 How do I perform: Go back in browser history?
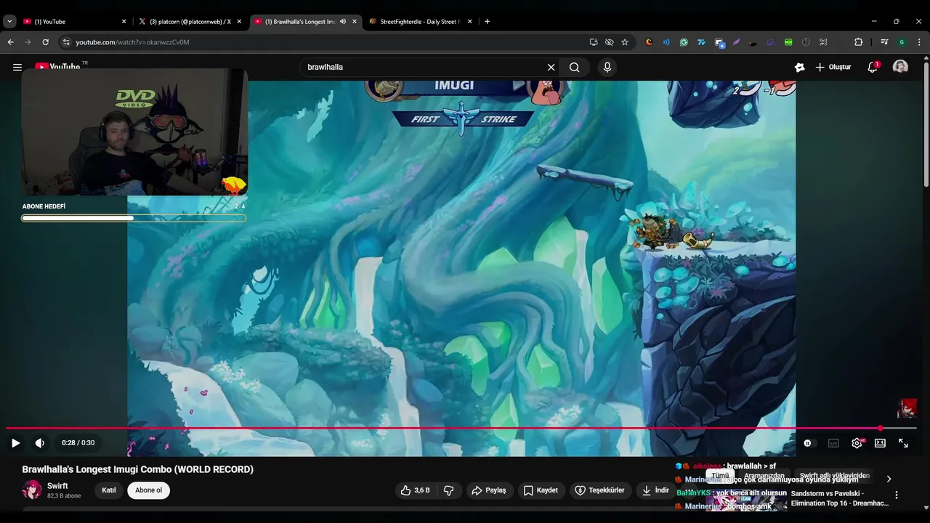click(x=11, y=42)
